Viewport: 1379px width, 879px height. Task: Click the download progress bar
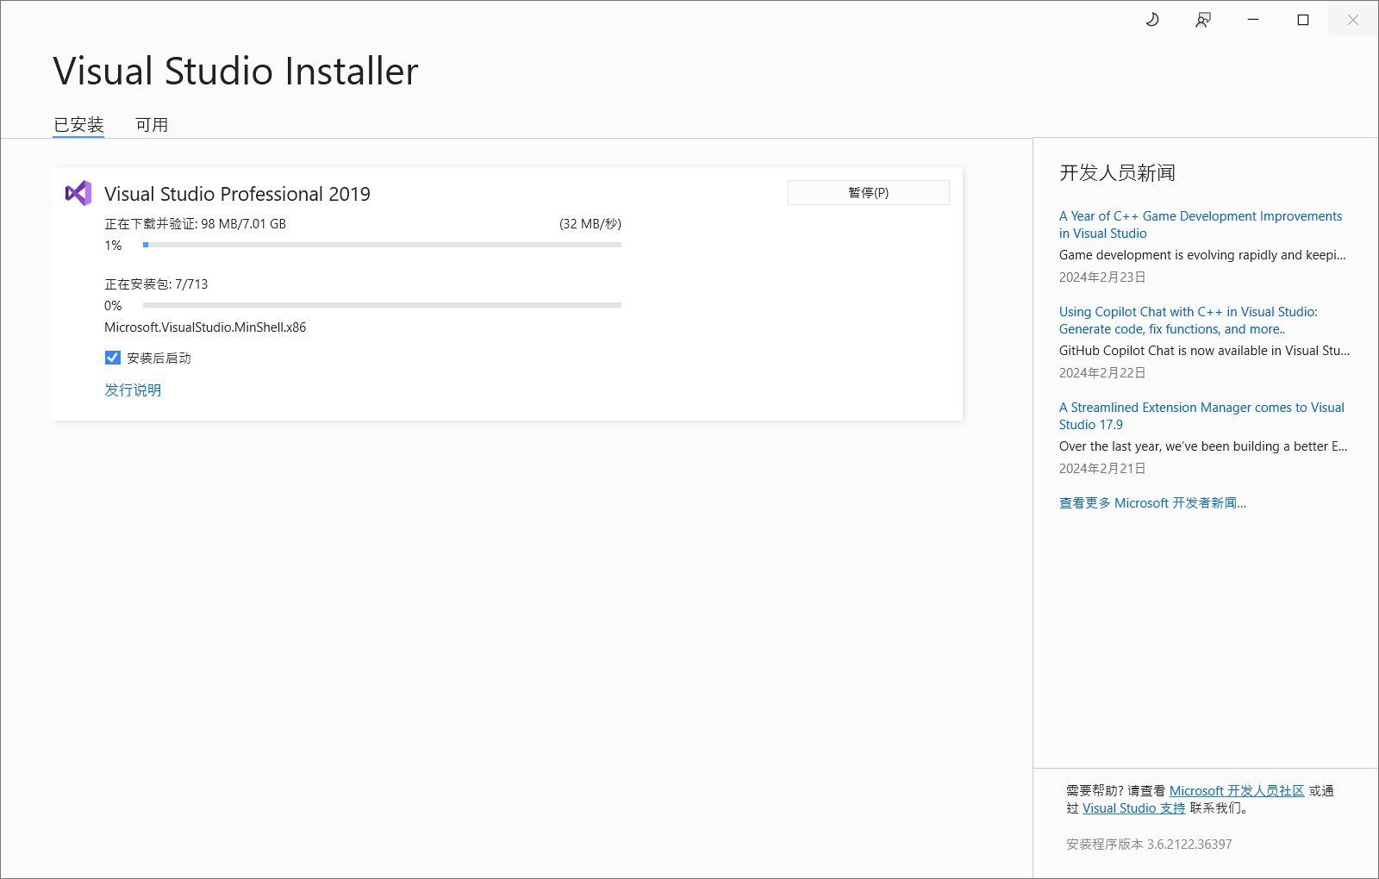382,245
